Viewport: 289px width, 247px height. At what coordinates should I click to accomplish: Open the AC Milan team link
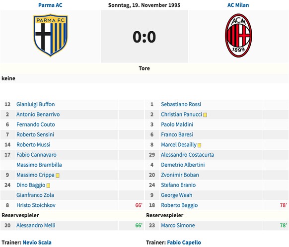[x=238, y=5]
